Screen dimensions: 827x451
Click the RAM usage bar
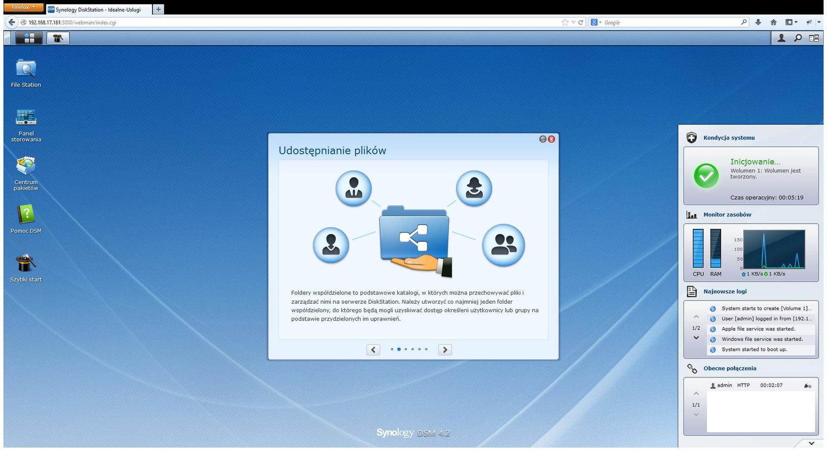pos(715,248)
